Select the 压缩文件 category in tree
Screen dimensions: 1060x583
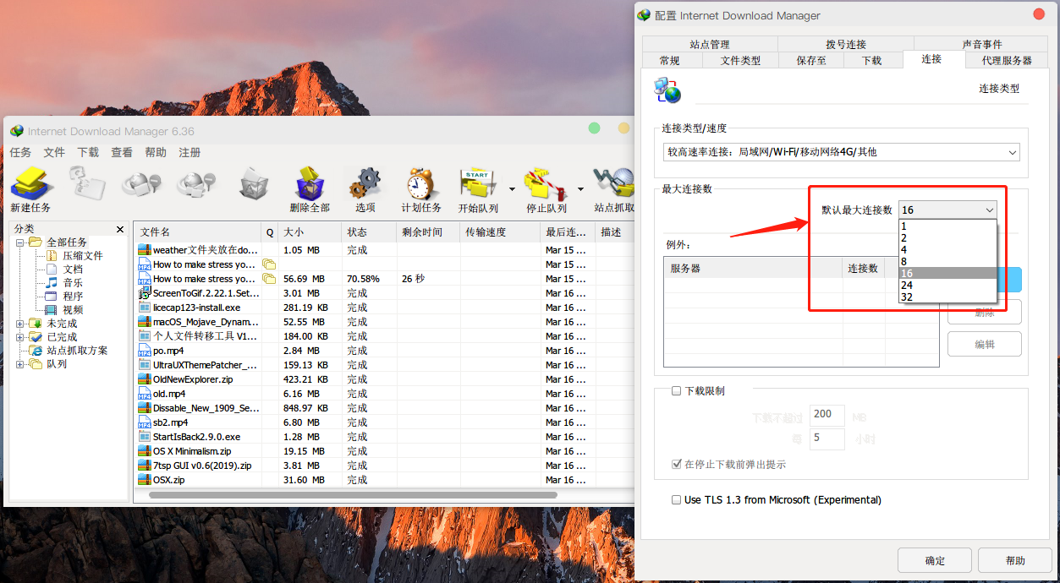click(82, 256)
